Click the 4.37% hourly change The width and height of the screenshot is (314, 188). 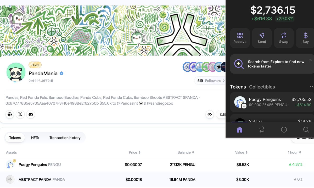pyautogui.click(x=295, y=164)
